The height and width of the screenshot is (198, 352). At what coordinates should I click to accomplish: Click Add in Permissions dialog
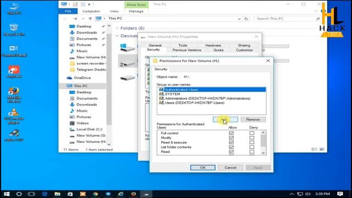226,119
